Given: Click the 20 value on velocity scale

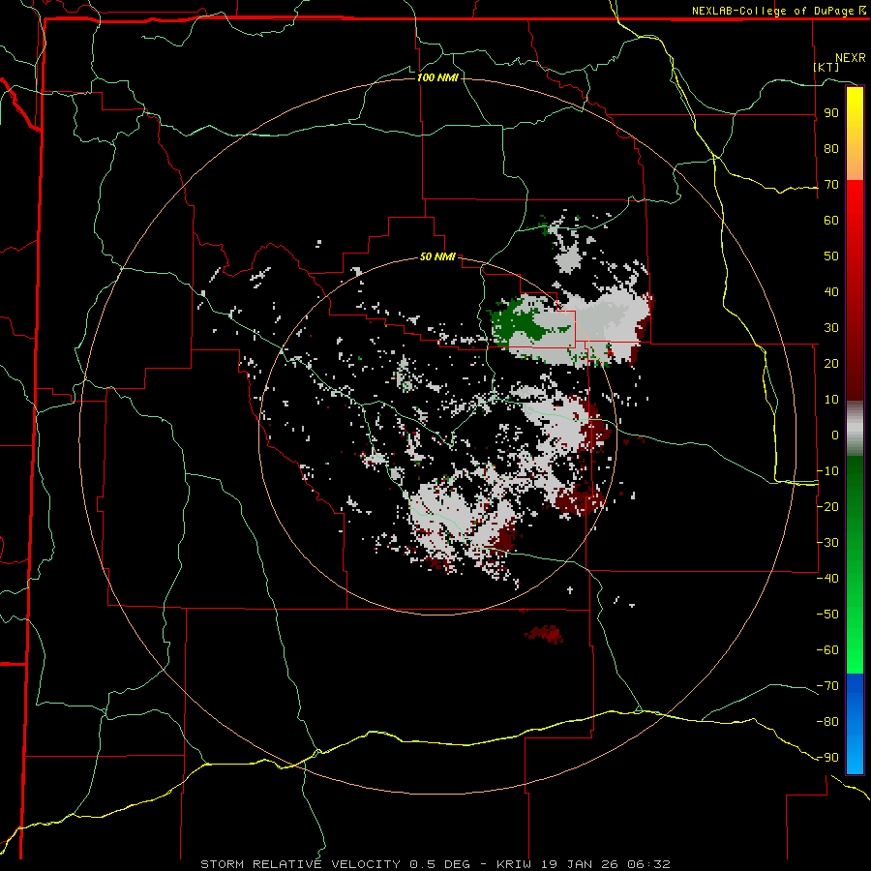Looking at the screenshot, I should pyautogui.click(x=831, y=364).
